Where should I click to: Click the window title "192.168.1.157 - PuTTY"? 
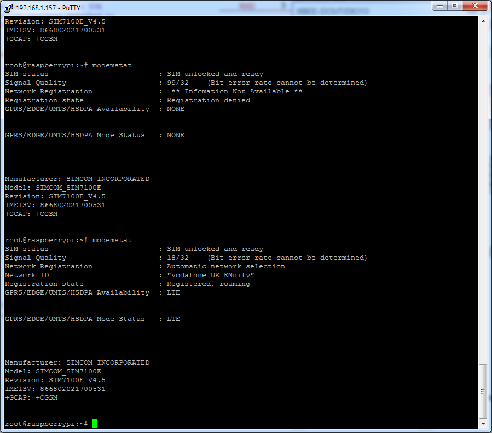pos(48,8)
